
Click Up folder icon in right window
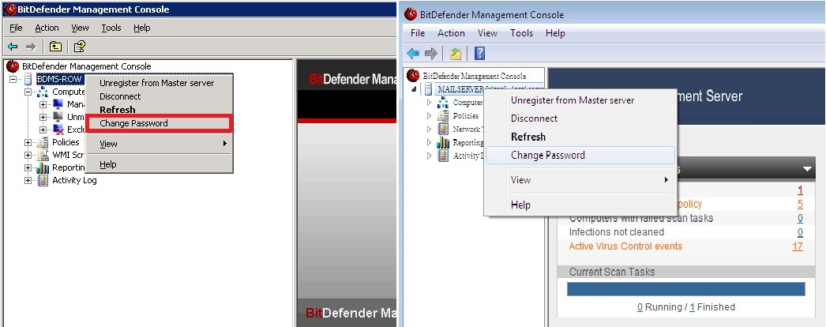tap(455, 53)
